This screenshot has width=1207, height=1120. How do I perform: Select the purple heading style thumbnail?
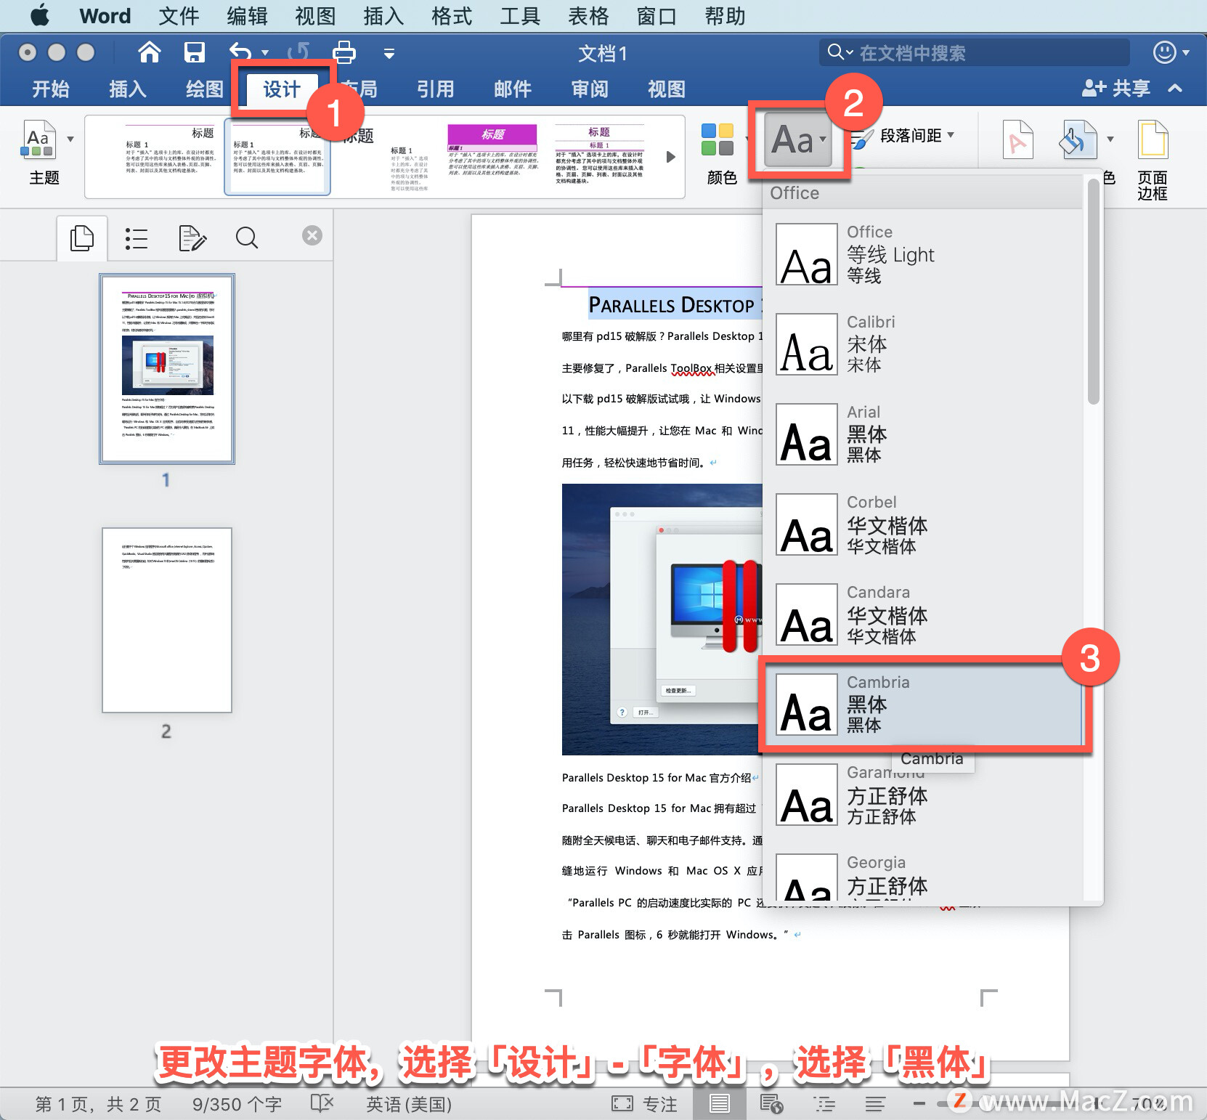(492, 155)
